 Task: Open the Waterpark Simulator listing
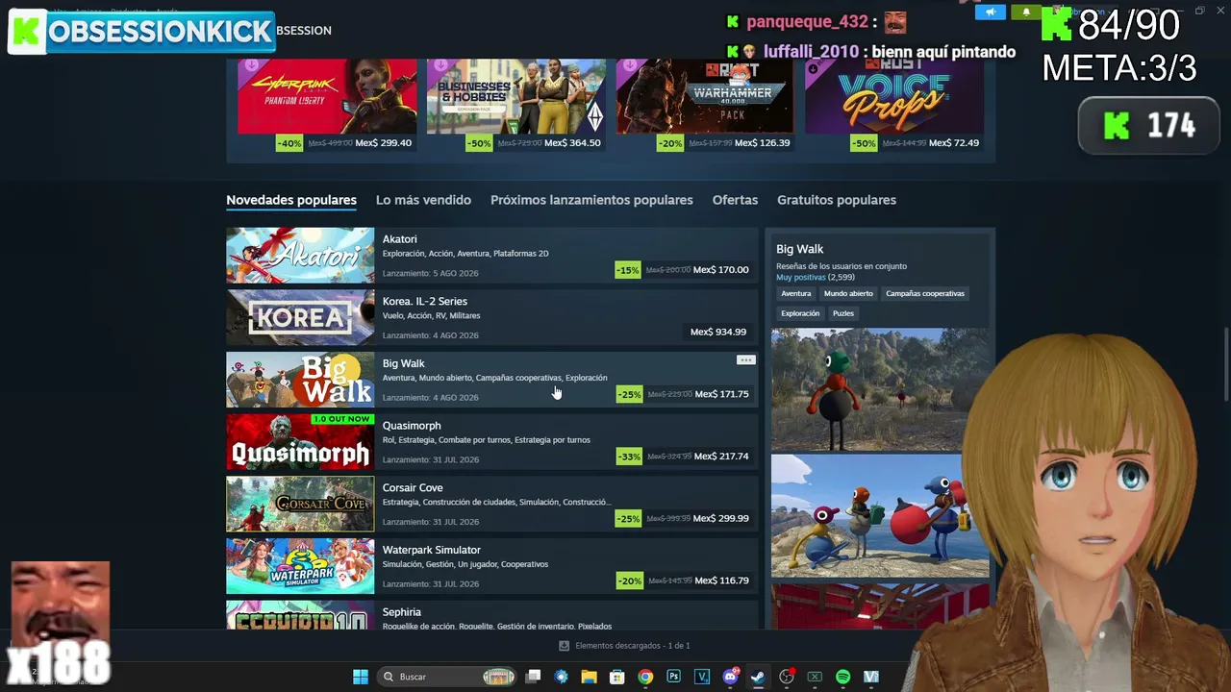[x=492, y=566]
